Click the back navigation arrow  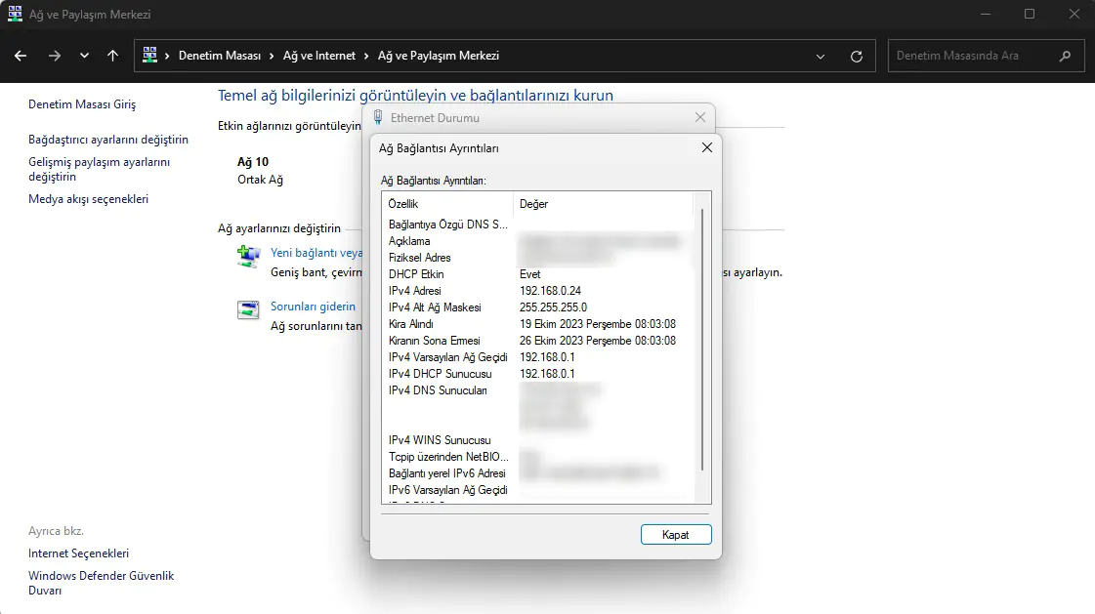[20, 56]
